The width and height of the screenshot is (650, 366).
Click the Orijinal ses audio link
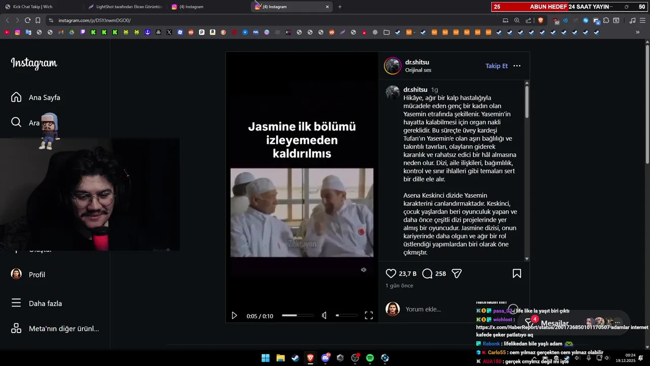tap(418, 70)
